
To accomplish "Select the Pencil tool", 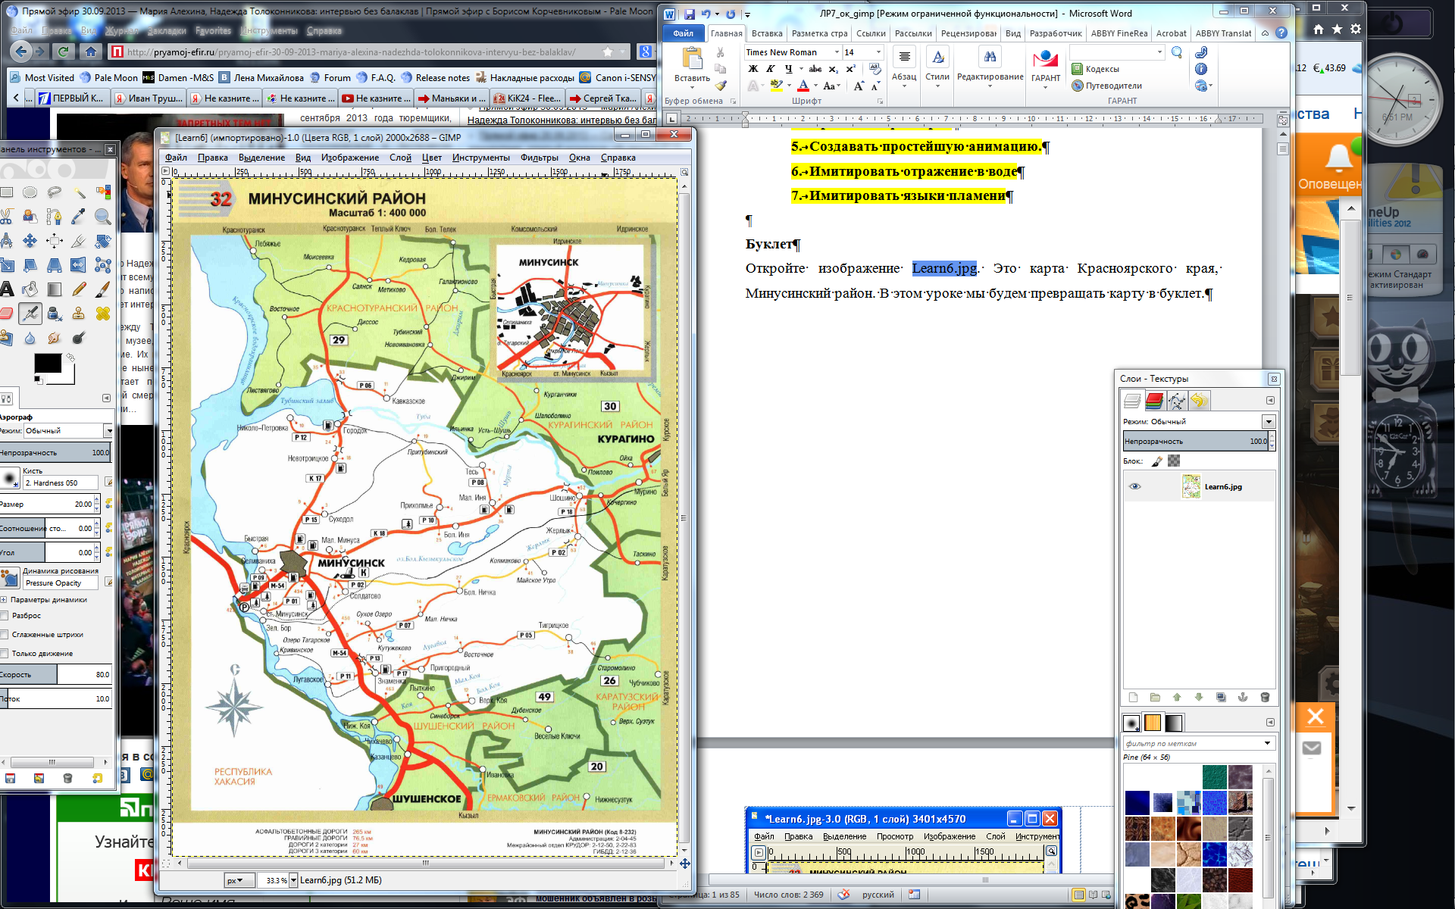I will point(79,289).
